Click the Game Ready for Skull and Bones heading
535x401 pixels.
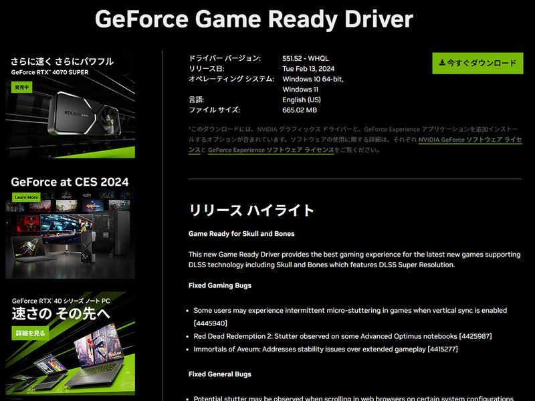pyautogui.click(x=241, y=234)
